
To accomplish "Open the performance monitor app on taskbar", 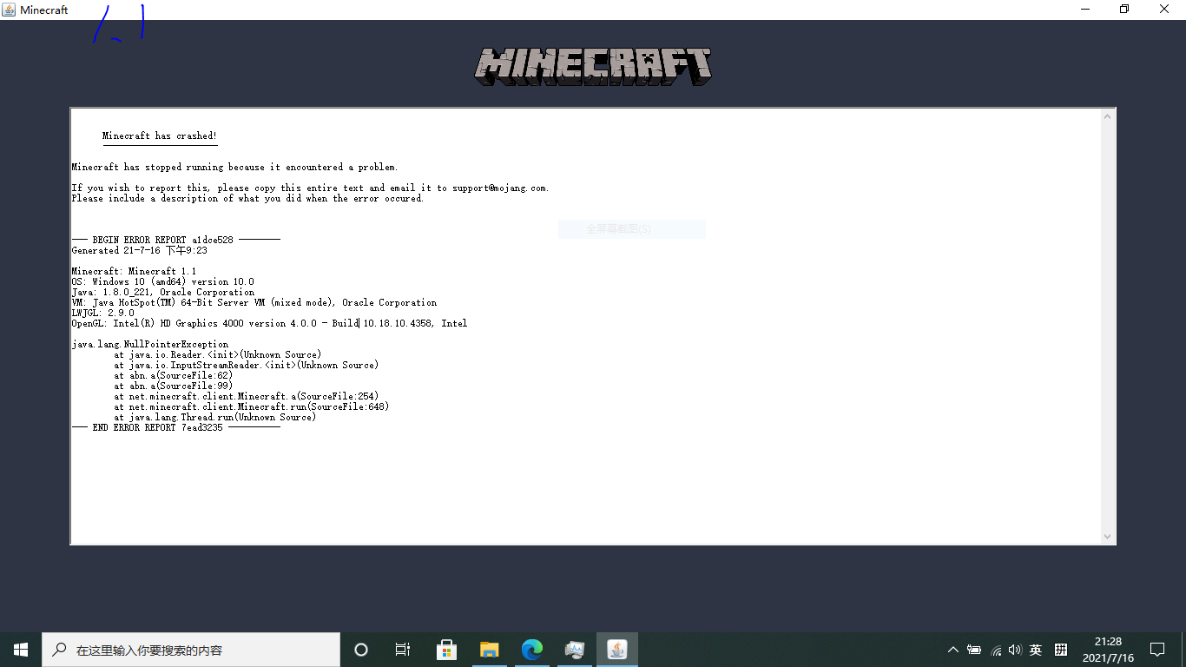I will click(574, 649).
